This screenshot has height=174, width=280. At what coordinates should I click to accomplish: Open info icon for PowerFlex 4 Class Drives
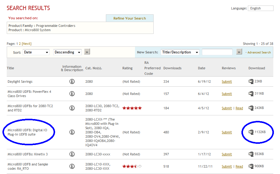(x=72, y=94)
